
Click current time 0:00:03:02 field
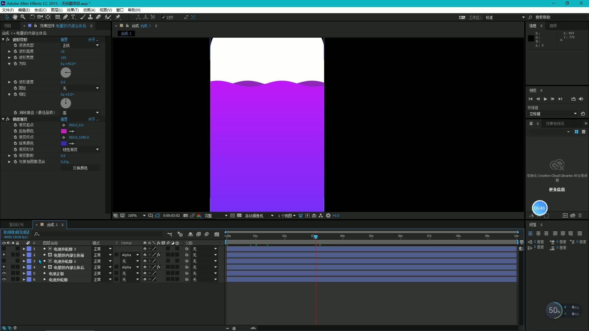coord(17,232)
